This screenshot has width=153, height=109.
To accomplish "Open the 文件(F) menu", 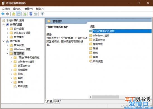I will pyautogui.click(x=6, y=9).
